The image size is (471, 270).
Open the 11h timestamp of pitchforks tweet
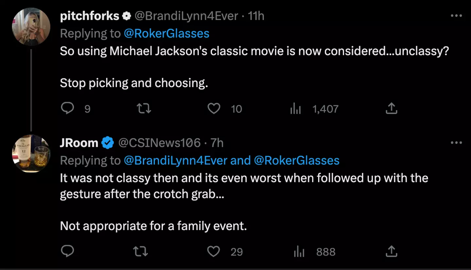point(256,16)
